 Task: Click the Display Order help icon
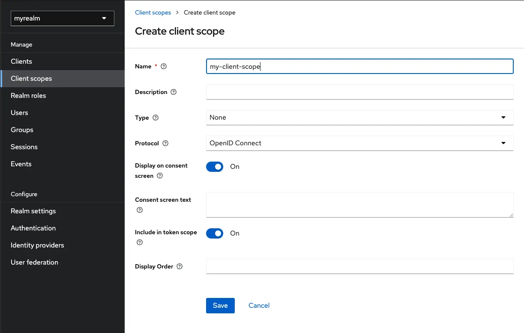[179, 266]
